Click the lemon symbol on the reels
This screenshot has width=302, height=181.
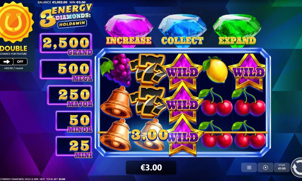point(215,70)
